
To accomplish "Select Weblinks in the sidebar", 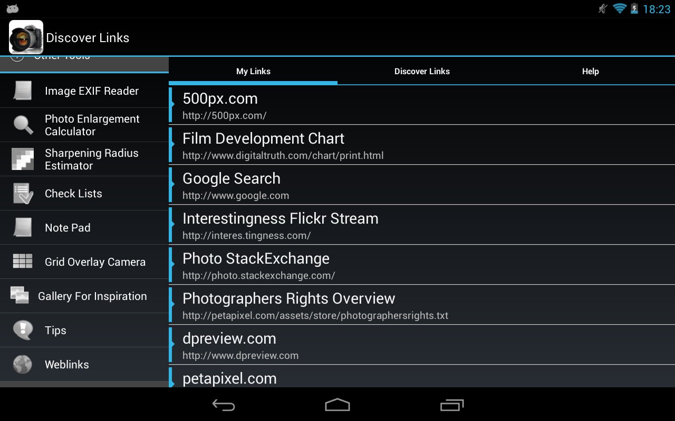I will [x=84, y=364].
